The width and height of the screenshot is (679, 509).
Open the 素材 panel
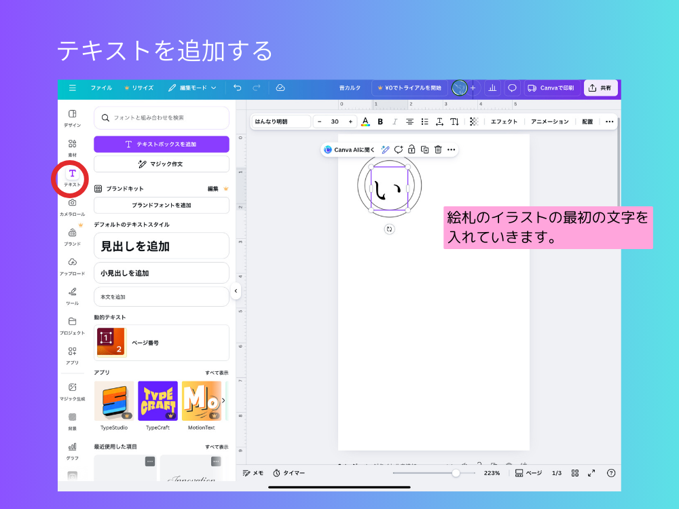71,146
